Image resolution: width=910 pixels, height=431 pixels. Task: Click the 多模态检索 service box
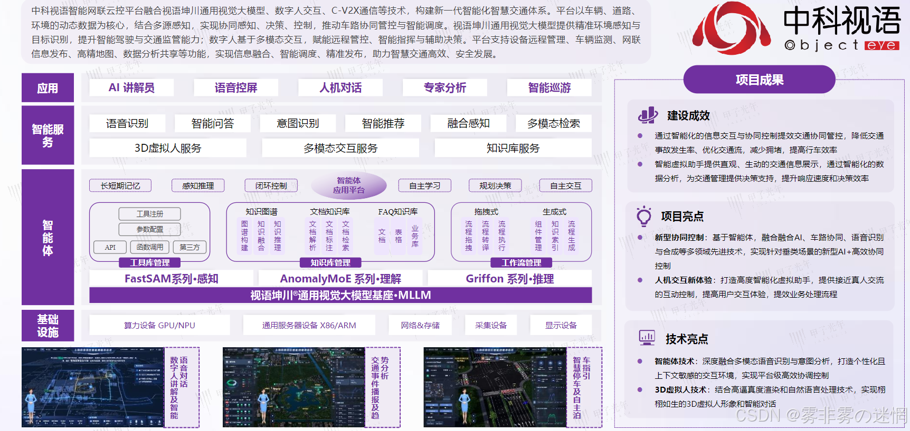[x=554, y=123]
